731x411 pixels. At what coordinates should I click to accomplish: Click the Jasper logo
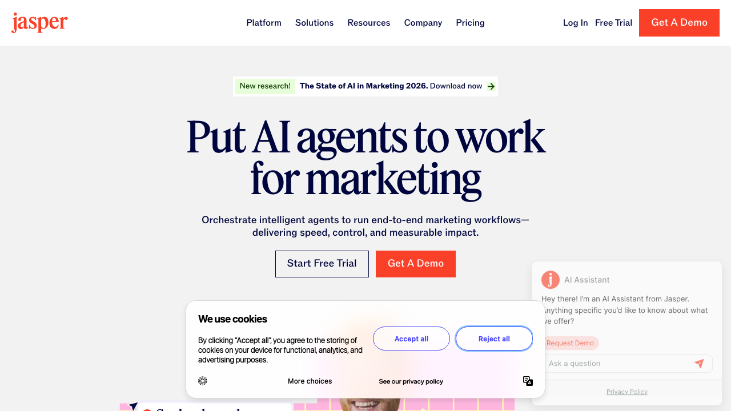coord(39,23)
